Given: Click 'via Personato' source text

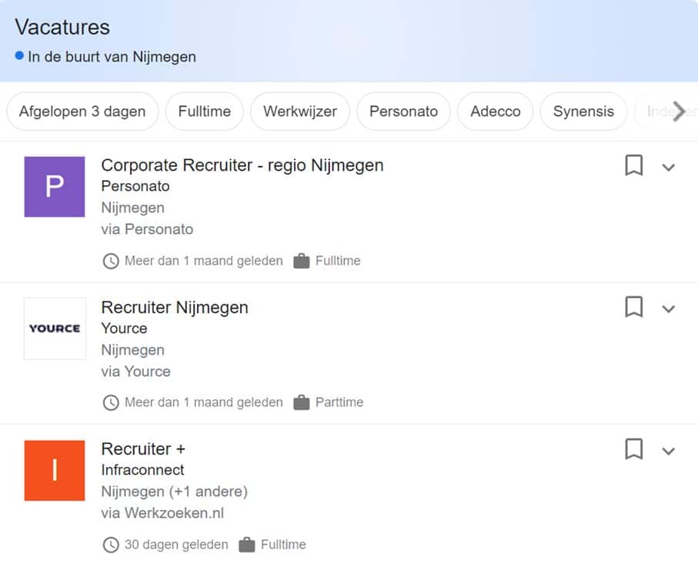Looking at the screenshot, I should [x=147, y=229].
